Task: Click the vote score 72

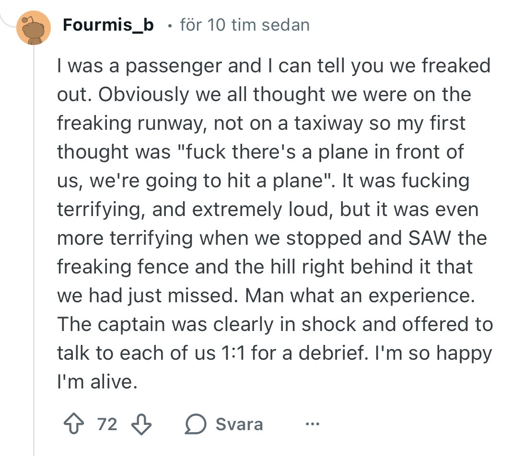Action: 107,424
